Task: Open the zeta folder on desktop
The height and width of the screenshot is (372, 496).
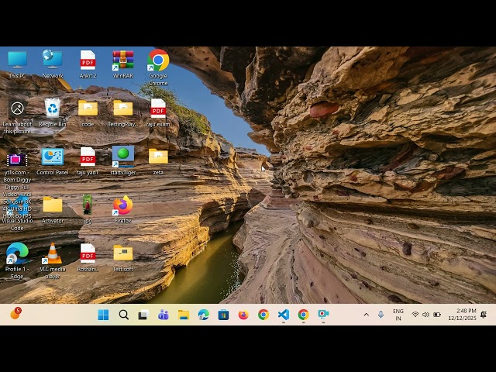Action: 158,157
